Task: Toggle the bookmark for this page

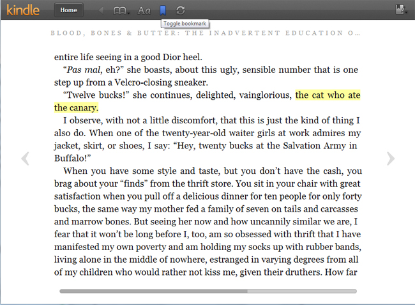Action: click(x=163, y=10)
